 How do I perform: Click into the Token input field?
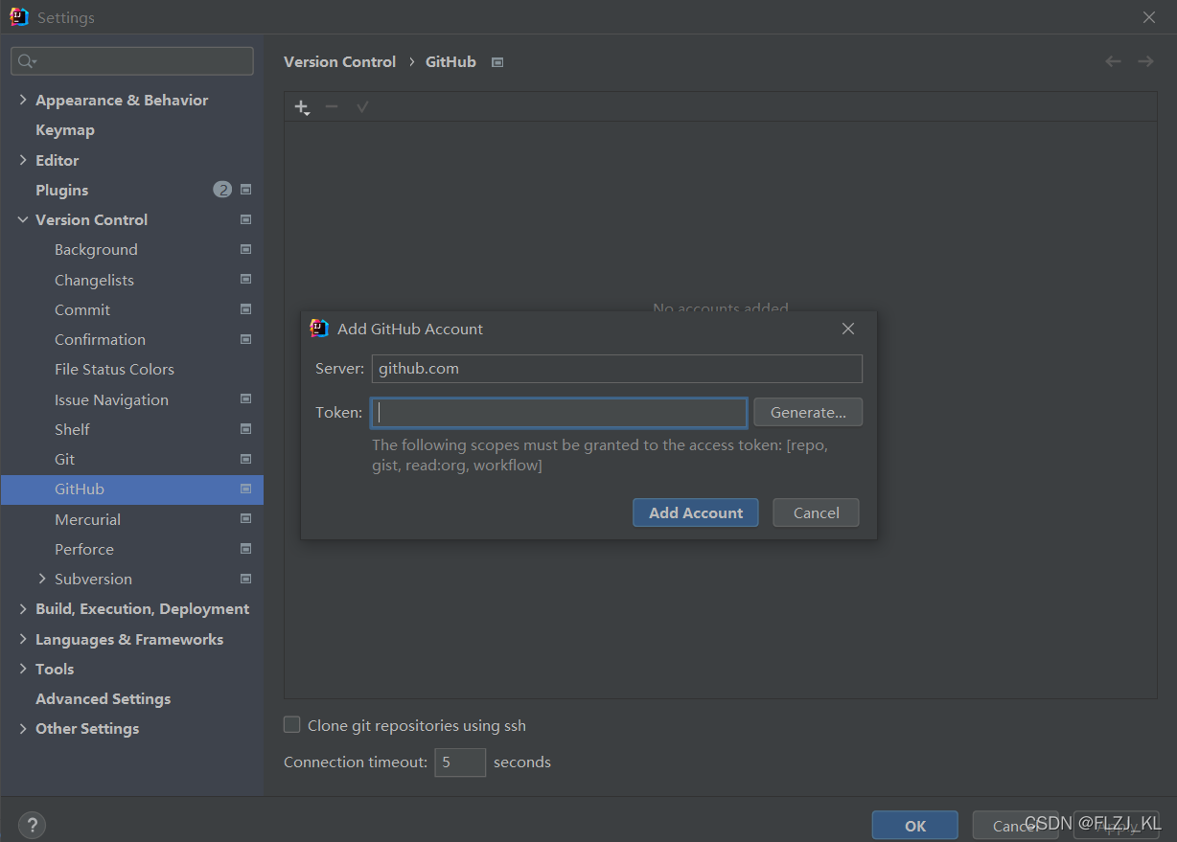coord(559,412)
